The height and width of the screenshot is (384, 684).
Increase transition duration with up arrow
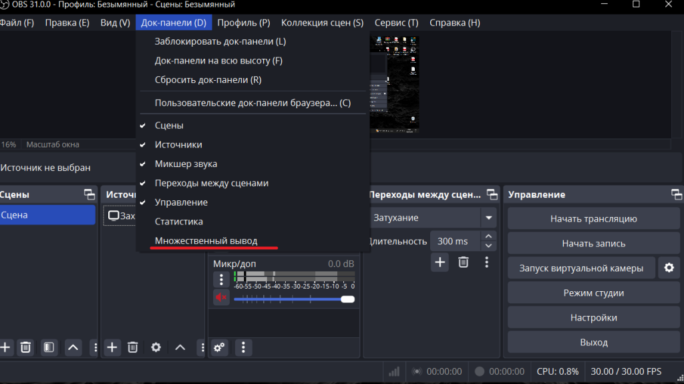point(489,236)
